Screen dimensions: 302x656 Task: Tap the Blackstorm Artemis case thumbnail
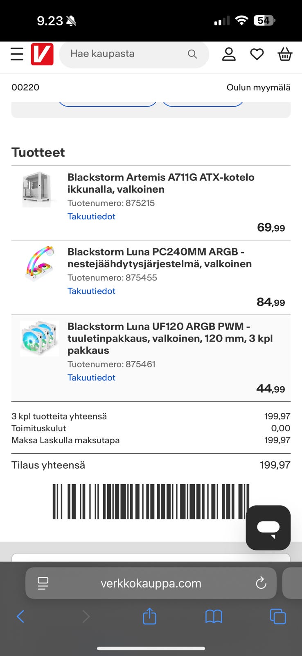(37, 189)
